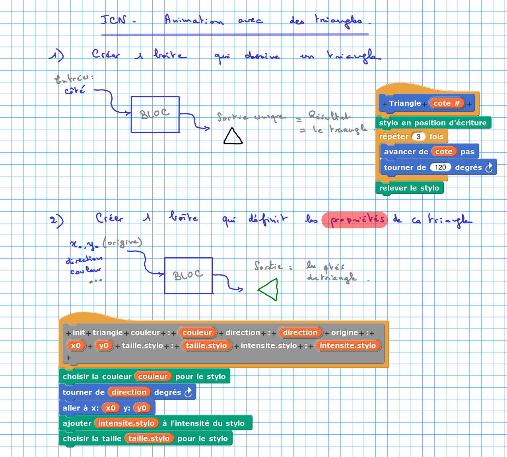Click the 'x0' variable in the 'aller à x:' block
Image resolution: width=507 pixels, height=457 pixels.
111,408
